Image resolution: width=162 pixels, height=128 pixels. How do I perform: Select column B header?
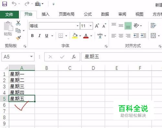(47, 68)
